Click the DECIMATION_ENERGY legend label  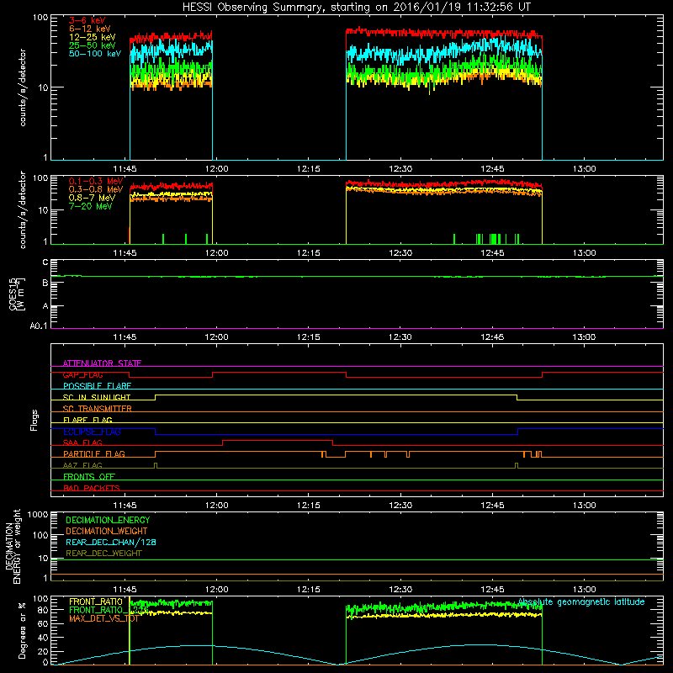tap(108, 520)
